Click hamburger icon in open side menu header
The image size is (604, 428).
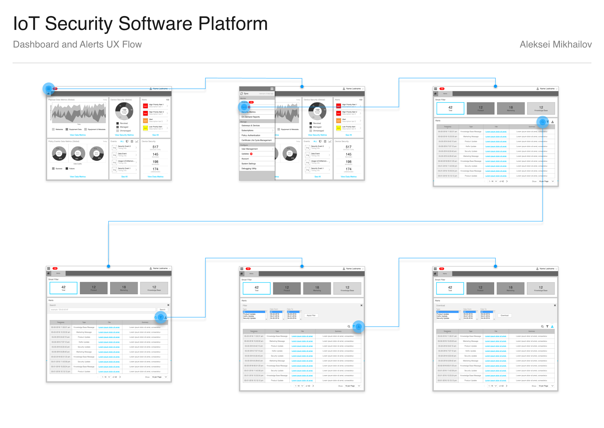coord(272,89)
